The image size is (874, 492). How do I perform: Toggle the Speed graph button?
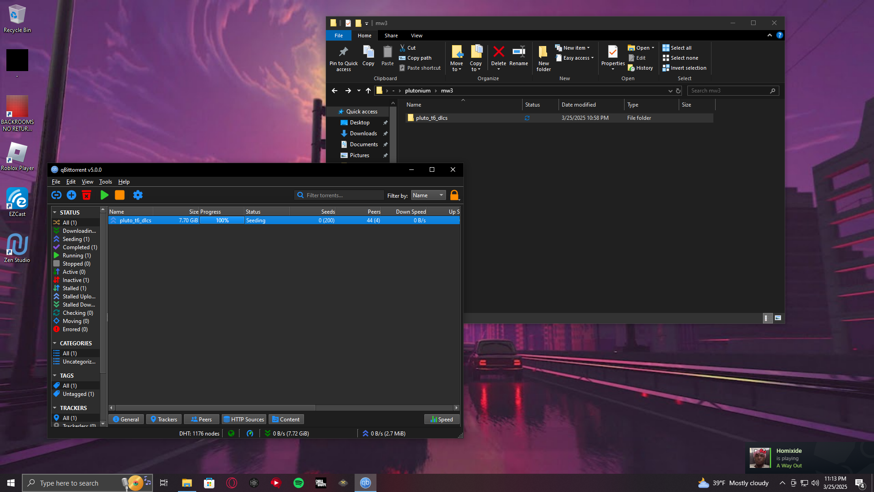442,420
